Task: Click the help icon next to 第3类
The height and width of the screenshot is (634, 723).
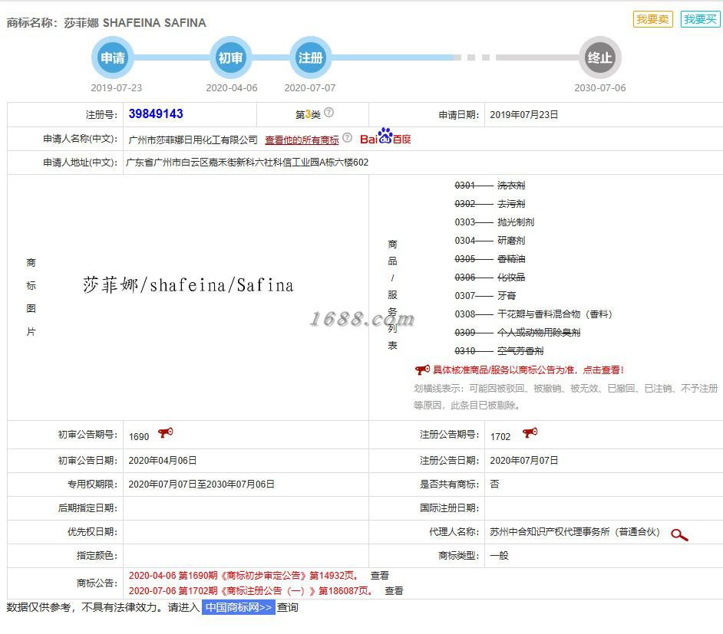Action: click(x=328, y=113)
